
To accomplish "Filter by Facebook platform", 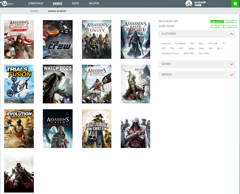I will 180,43.
